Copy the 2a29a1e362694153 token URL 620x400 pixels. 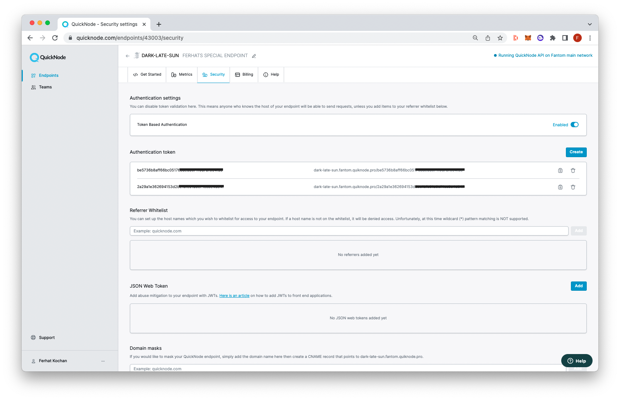click(x=560, y=187)
